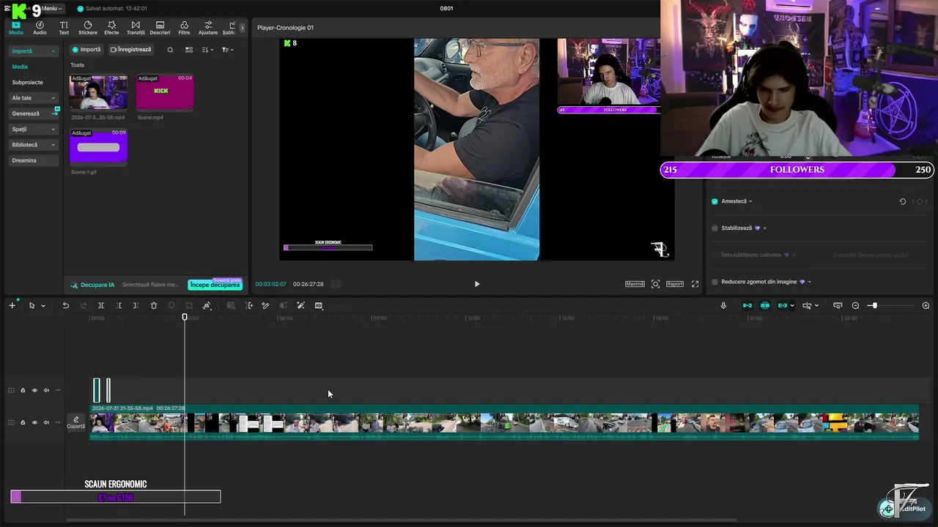Click the undo arrow in timeline toolbar
938x527 pixels.
pyautogui.click(x=65, y=305)
